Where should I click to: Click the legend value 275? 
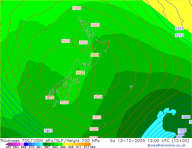pos(31,147)
